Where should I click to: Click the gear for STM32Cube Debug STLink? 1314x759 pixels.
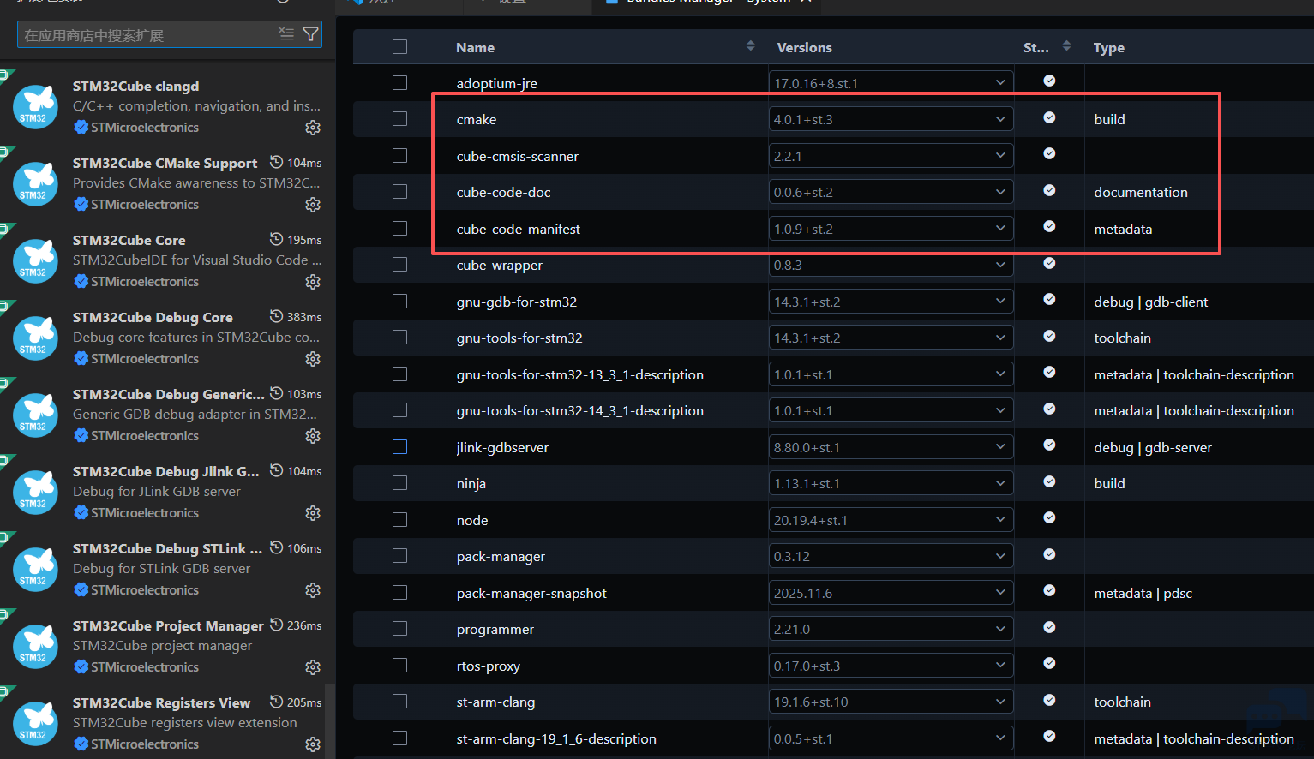(x=313, y=590)
